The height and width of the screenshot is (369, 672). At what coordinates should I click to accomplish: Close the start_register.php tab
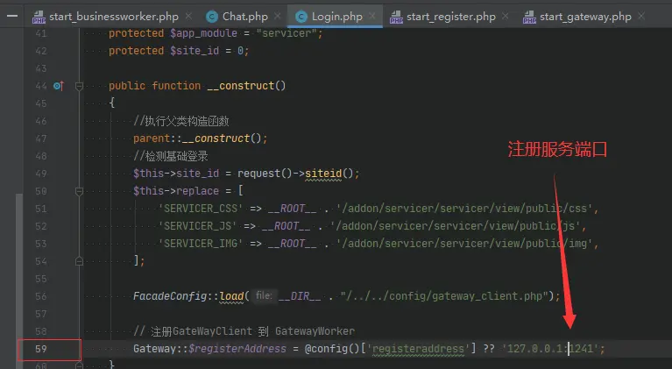coord(507,17)
